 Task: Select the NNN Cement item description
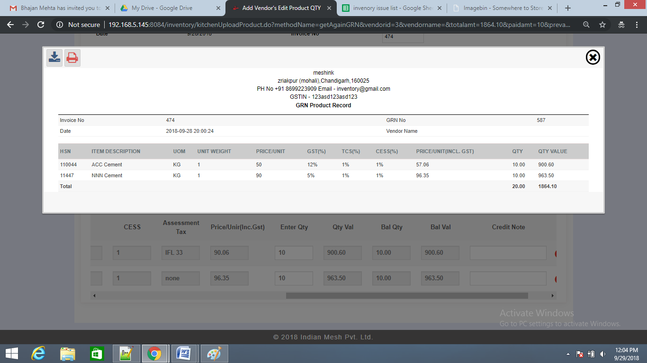click(x=107, y=175)
